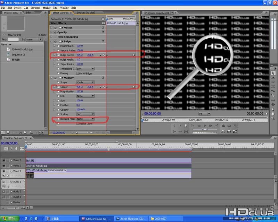Collapse the Magnify effect properties
278x222 pixels.
tap(51, 78)
